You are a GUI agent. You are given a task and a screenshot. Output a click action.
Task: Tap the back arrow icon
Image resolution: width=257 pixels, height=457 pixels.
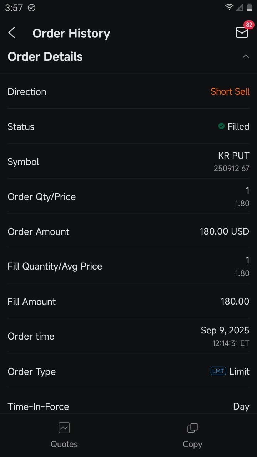[x=12, y=33]
